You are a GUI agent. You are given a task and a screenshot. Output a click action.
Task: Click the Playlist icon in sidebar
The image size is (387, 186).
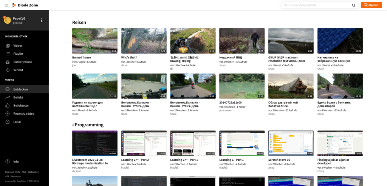[8, 54]
